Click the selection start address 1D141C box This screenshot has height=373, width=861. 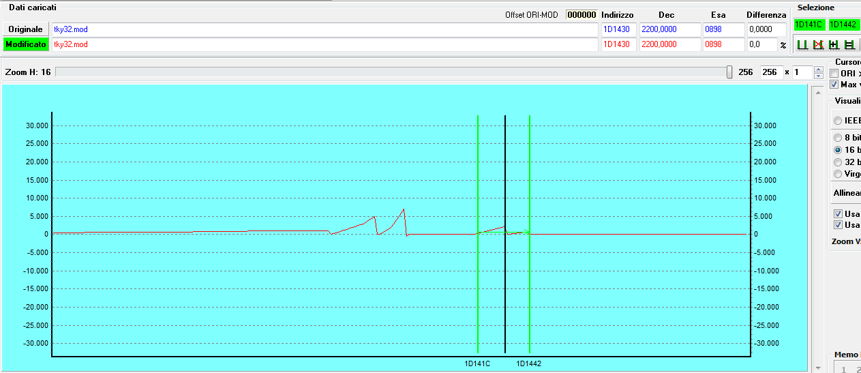tap(809, 24)
